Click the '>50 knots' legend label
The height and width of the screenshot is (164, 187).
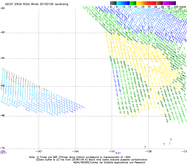[180, 7]
